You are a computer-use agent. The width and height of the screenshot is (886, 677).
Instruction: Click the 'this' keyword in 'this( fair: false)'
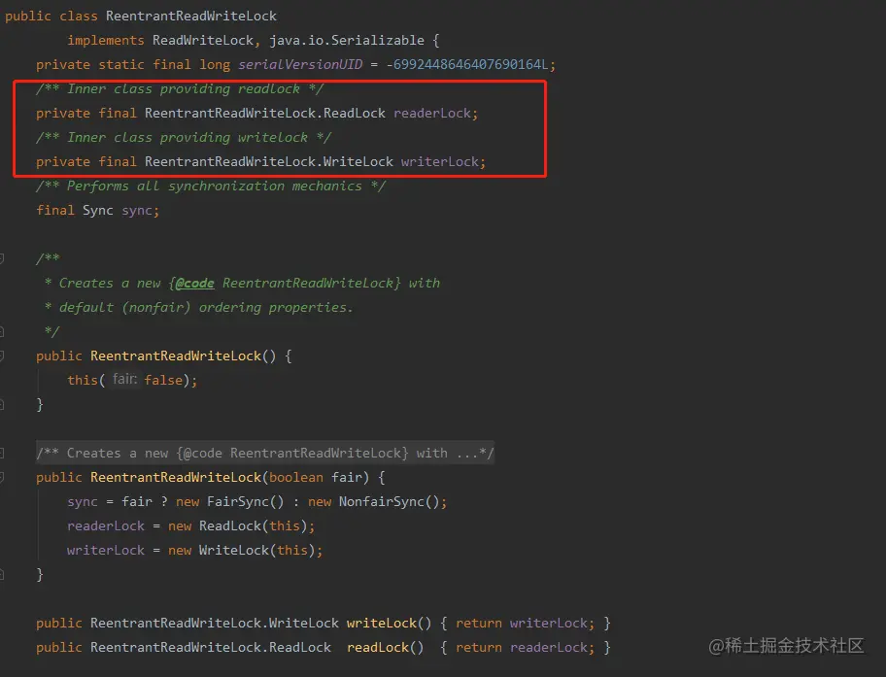click(x=83, y=380)
